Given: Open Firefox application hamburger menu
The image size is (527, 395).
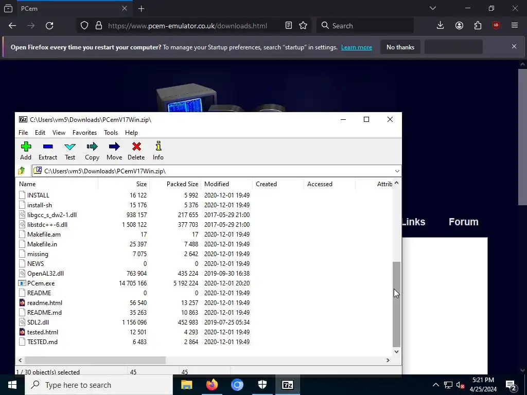Looking at the screenshot, I should (515, 26).
